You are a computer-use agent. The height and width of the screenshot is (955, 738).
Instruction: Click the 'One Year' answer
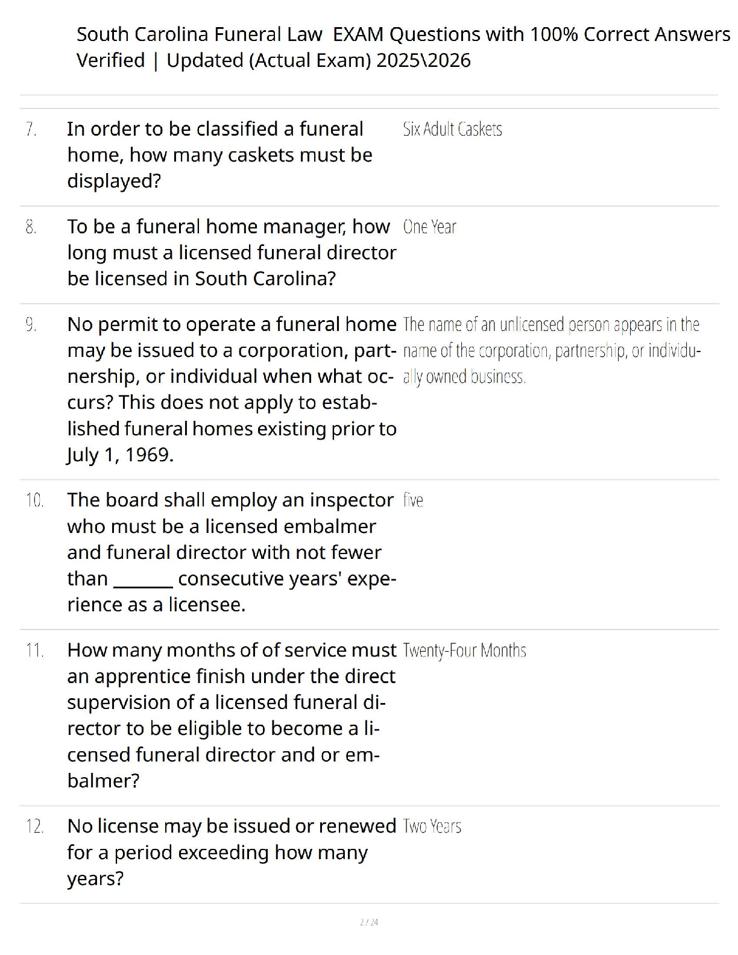click(429, 227)
